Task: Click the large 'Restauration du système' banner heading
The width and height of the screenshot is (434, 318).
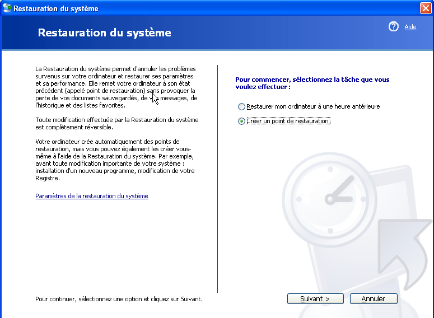Action: click(x=104, y=32)
